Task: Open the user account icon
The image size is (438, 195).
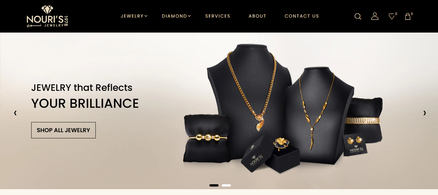Action: [x=375, y=16]
